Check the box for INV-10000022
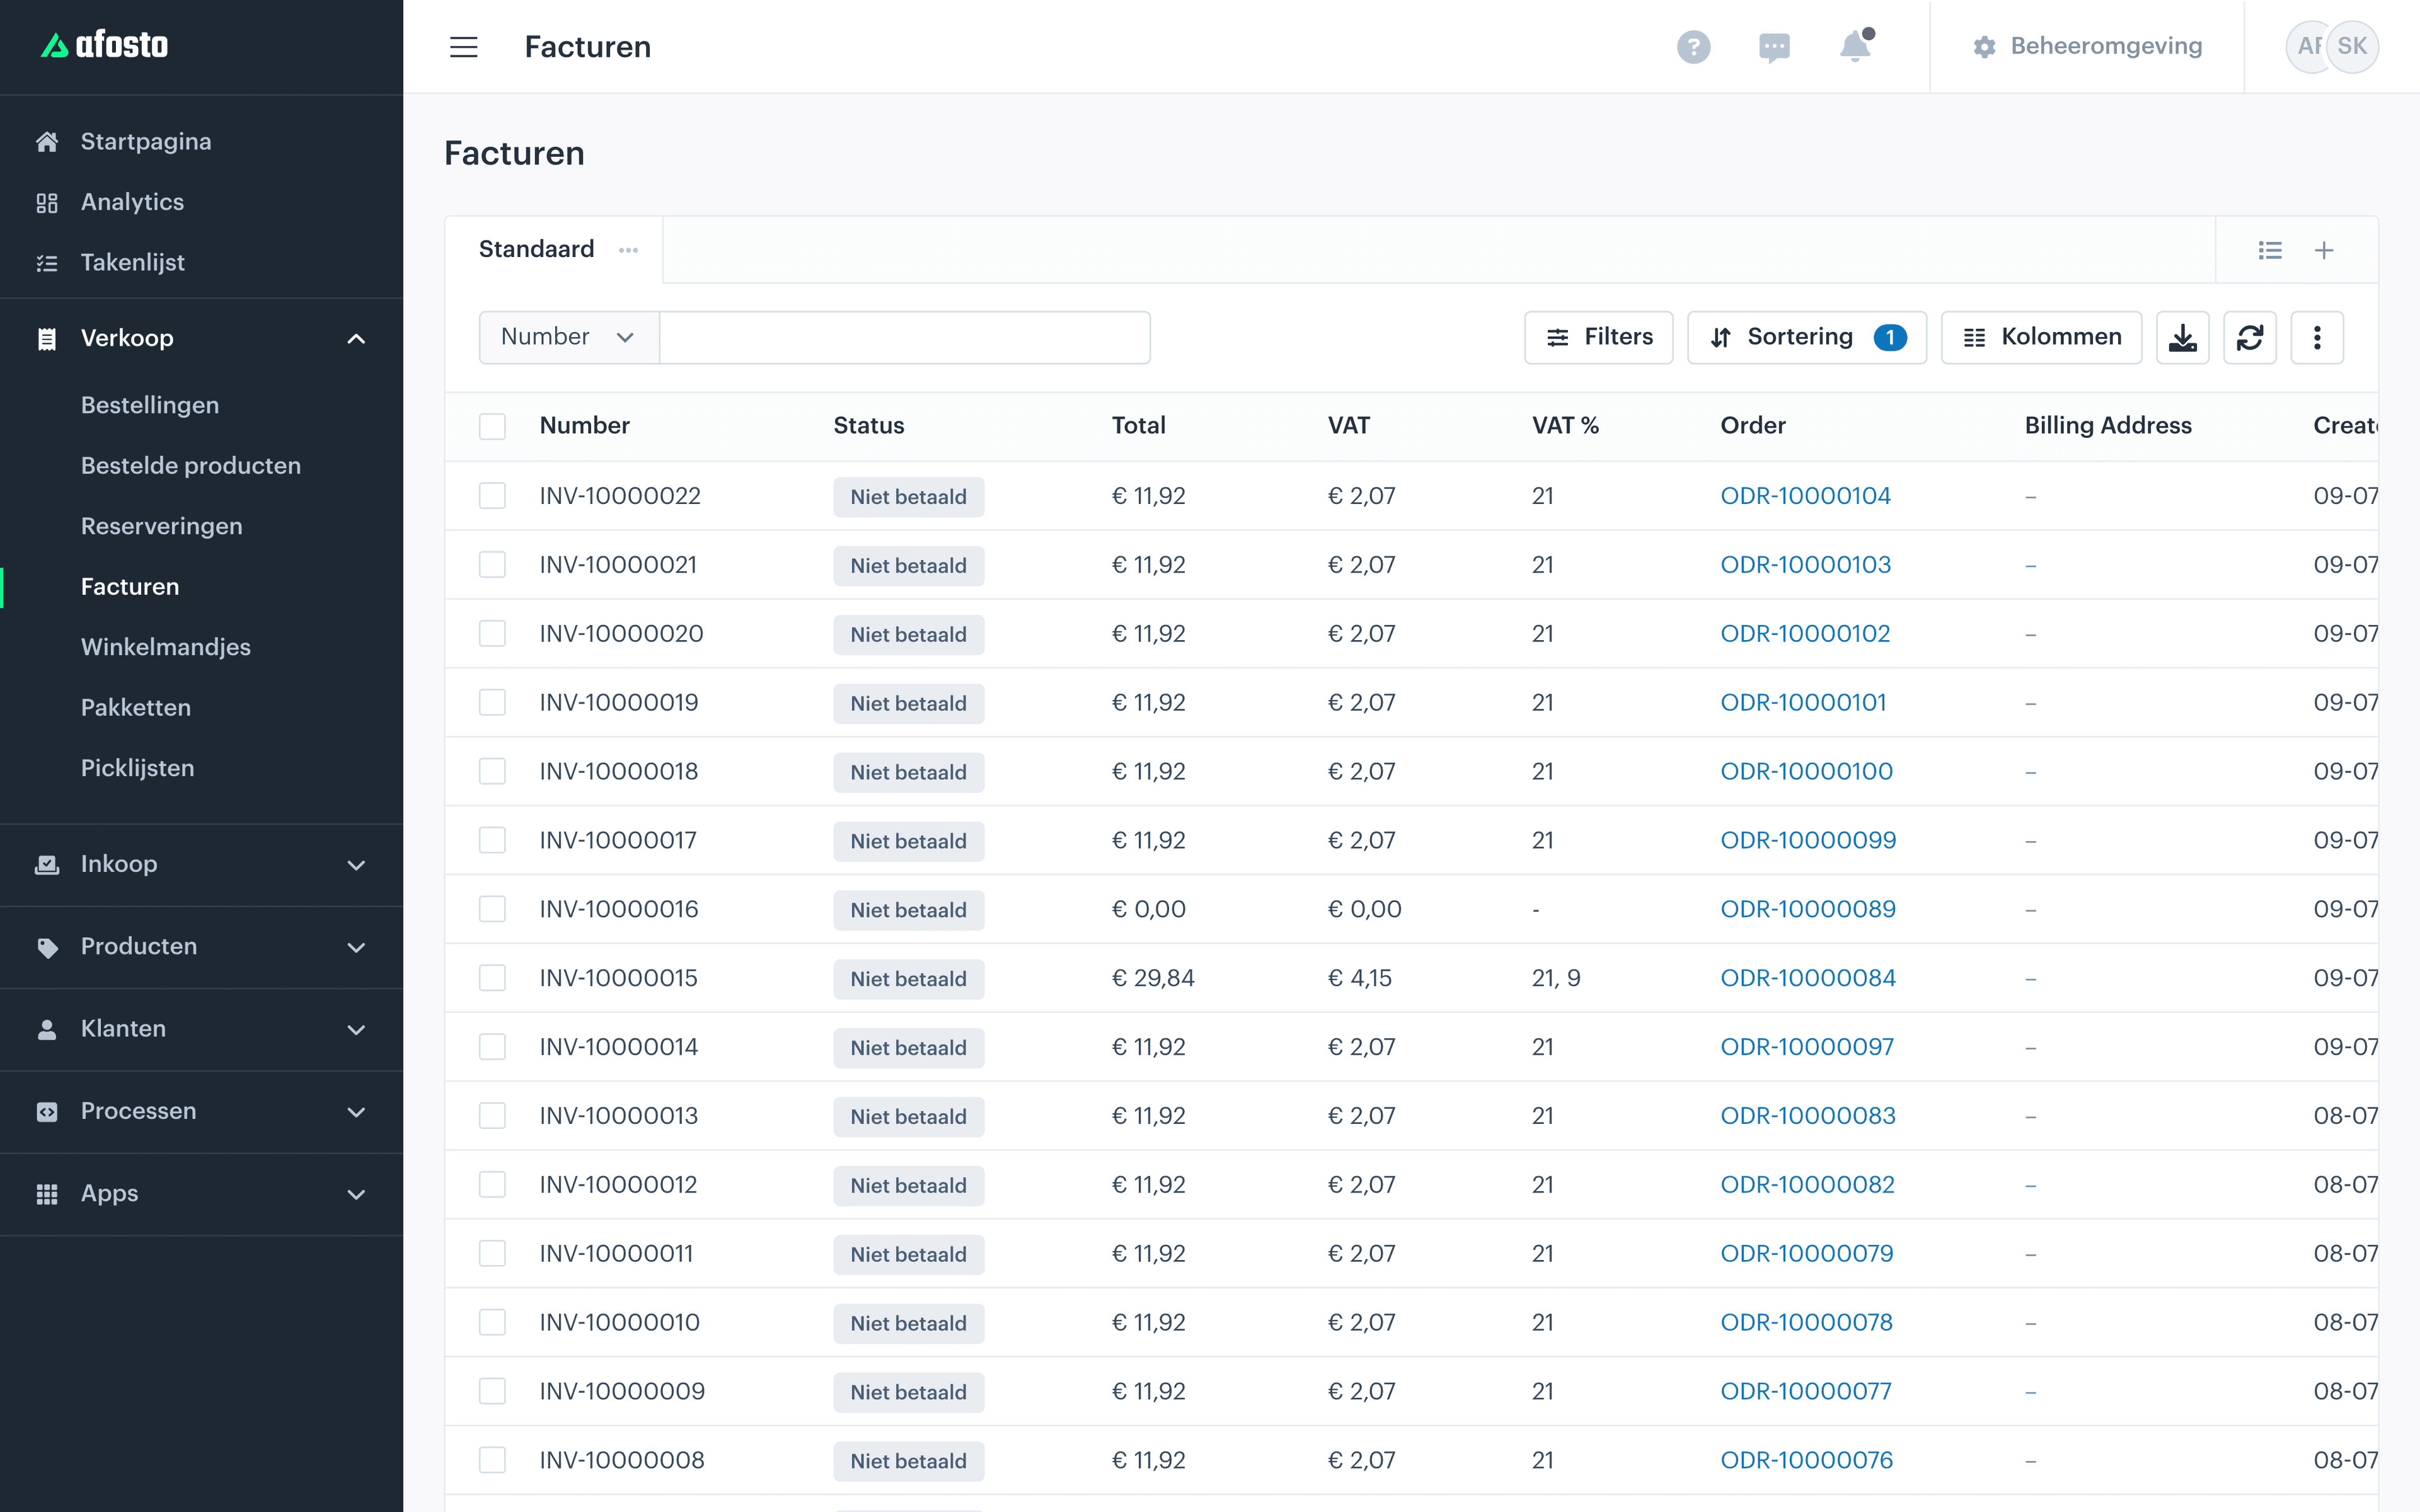The width and height of the screenshot is (2420, 1512). 492,496
